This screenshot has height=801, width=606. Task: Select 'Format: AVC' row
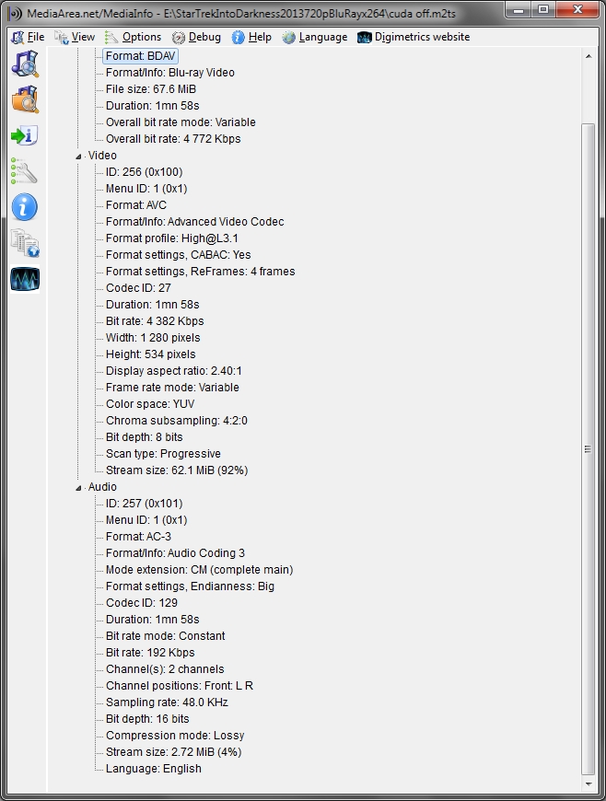click(x=136, y=204)
